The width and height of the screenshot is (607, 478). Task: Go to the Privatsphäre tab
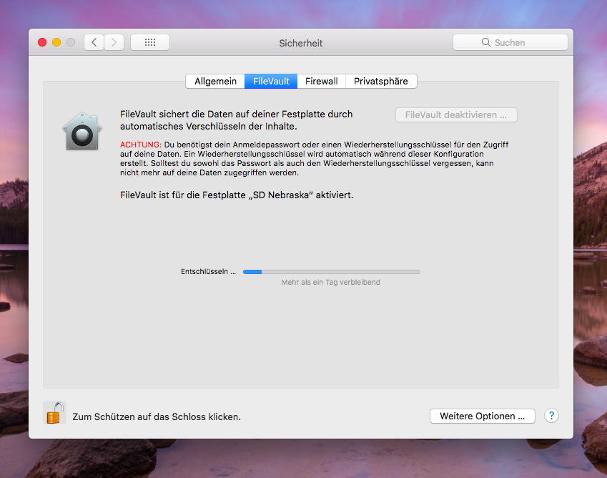[x=381, y=81]
